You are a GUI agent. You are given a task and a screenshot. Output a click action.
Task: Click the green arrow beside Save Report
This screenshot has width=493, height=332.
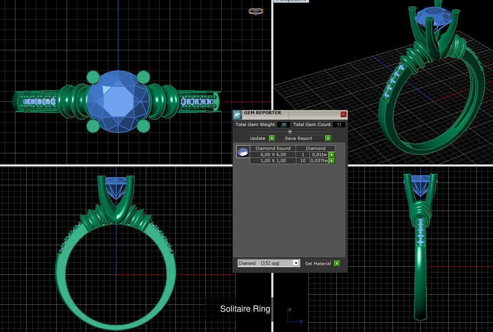pos(328,138)
